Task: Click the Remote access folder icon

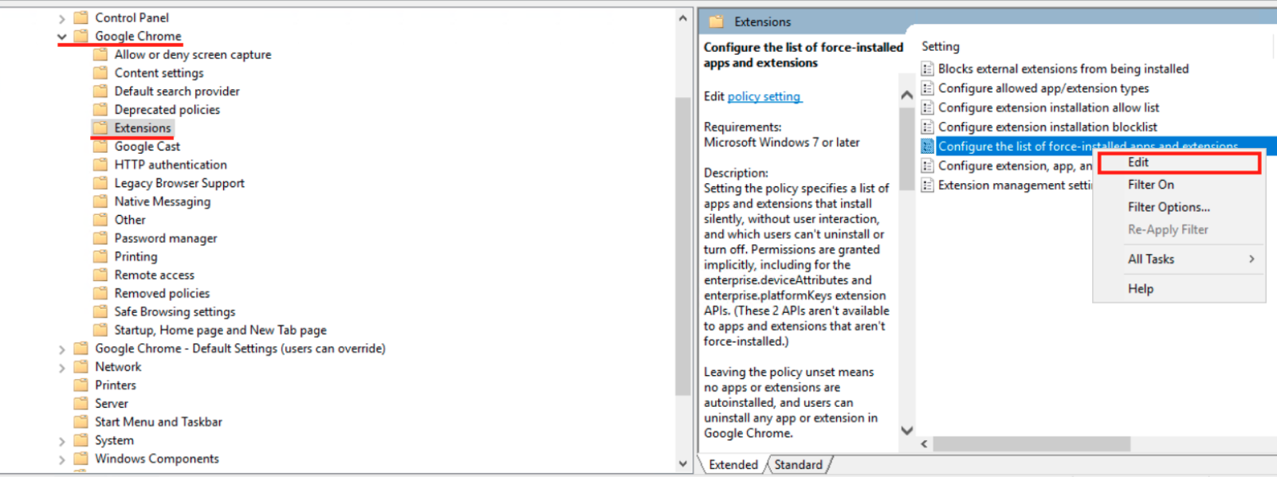Action: [x=100, y=274]
